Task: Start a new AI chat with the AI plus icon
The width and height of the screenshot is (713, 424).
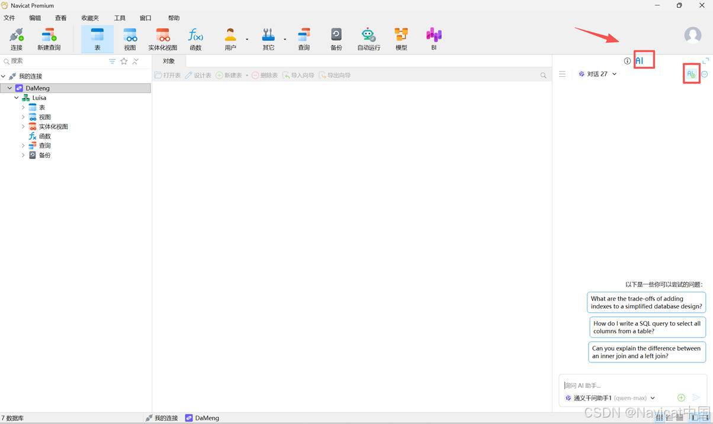Action: click(x=690, y=74)
